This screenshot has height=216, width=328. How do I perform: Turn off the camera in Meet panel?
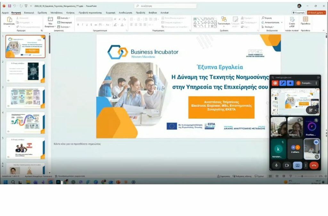point(287,165)
